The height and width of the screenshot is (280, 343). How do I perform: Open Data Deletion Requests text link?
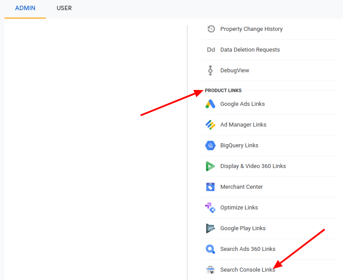(250, 50)
